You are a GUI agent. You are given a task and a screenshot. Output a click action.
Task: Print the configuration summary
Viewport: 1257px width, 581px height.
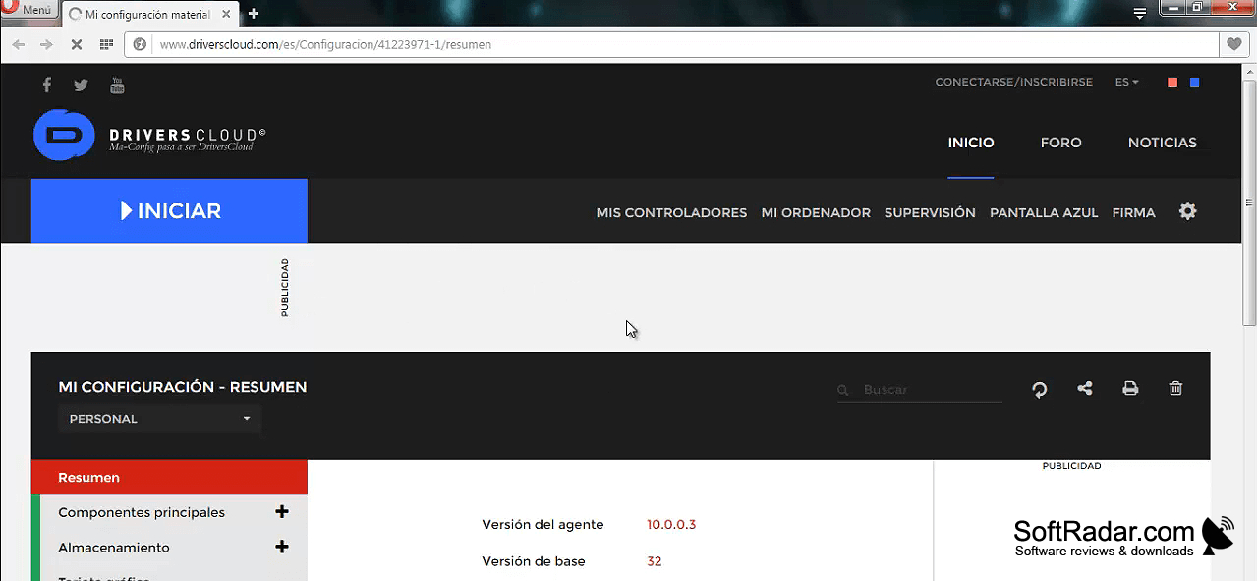point(1130,388)
